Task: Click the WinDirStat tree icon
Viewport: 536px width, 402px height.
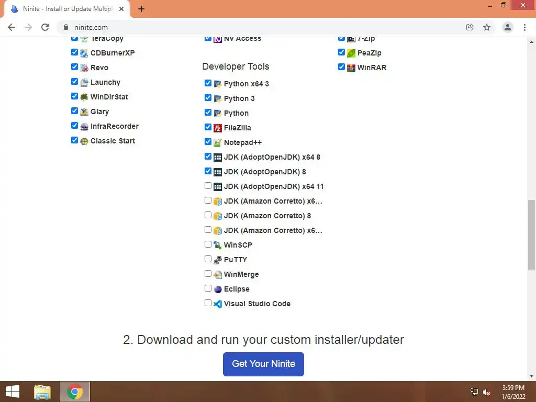Action: (84, 97)
